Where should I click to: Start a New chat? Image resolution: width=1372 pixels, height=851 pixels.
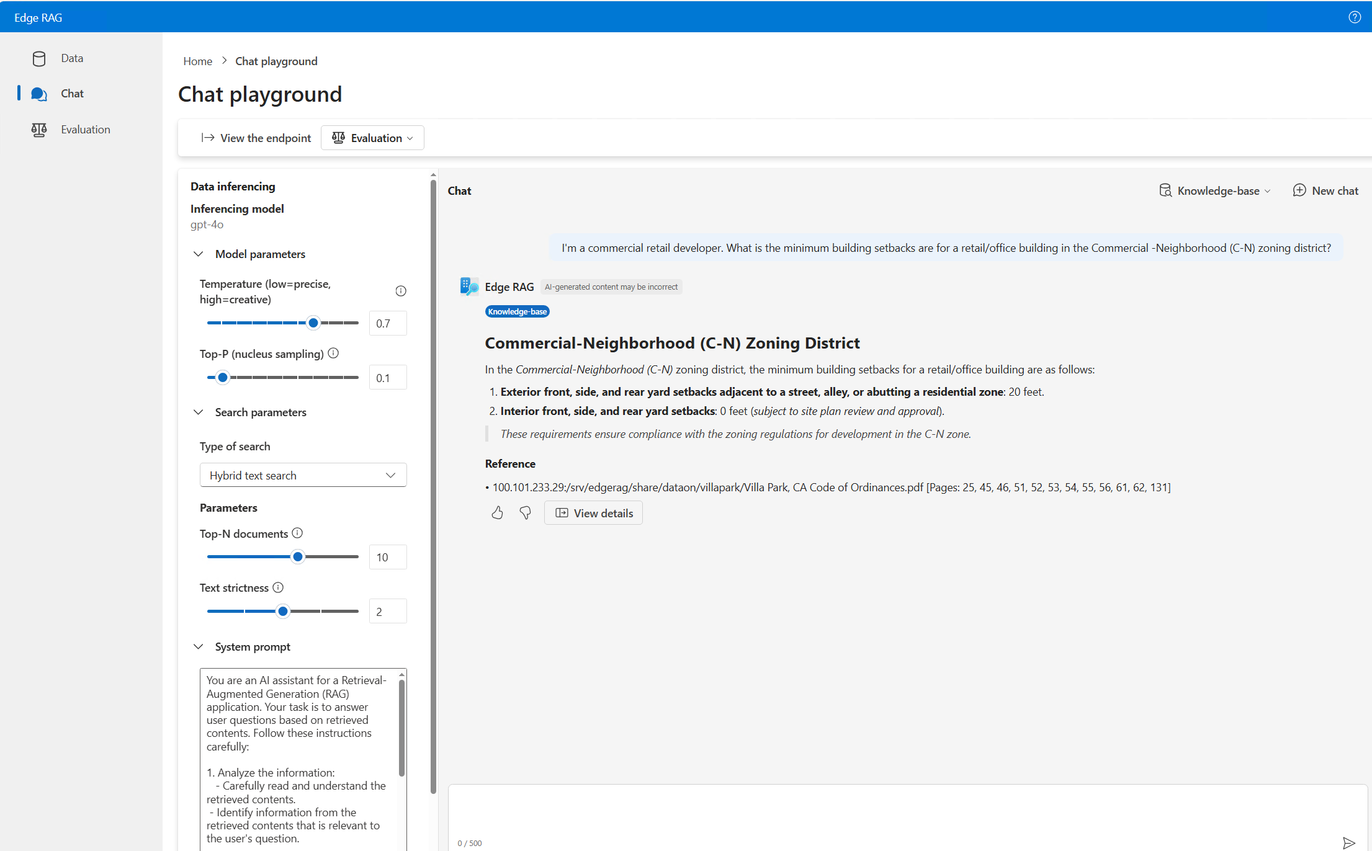pyautogui.click(x=1325, y=190)
